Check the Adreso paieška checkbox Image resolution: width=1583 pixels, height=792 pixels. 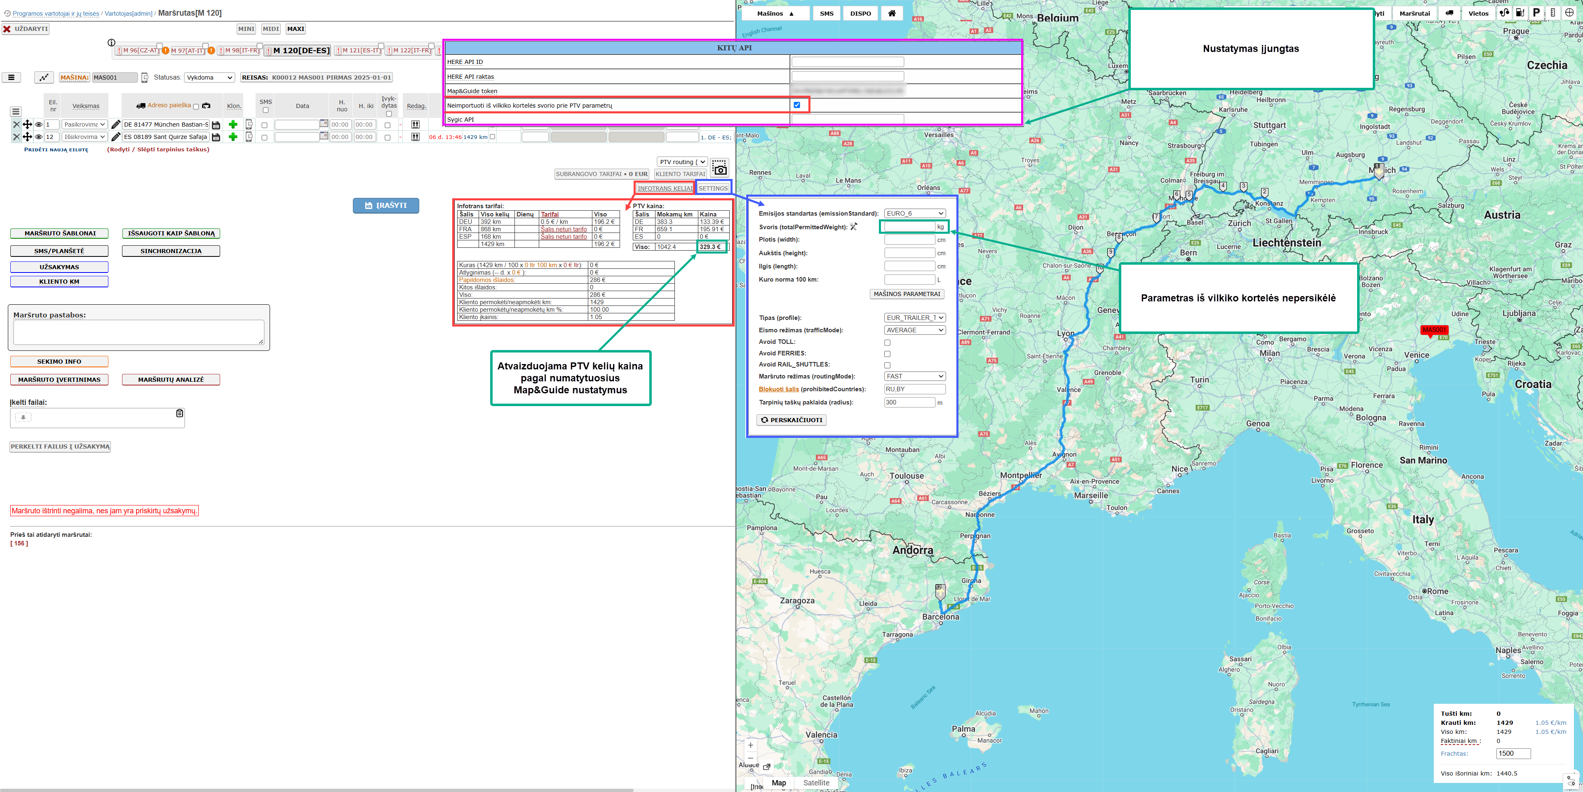(x=196, y=106)
